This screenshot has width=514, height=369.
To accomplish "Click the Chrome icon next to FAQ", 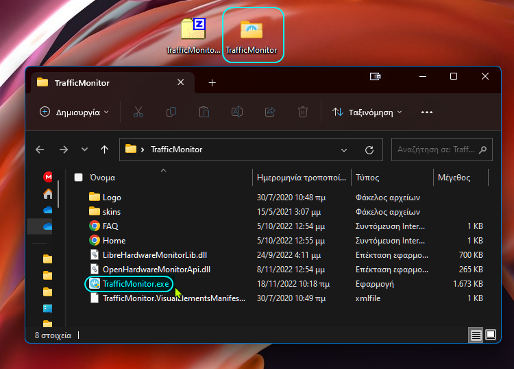I will point(95,226).
